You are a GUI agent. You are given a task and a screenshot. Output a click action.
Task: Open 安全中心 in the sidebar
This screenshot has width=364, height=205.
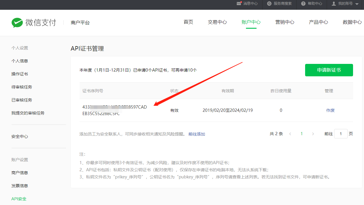(20, 136)
